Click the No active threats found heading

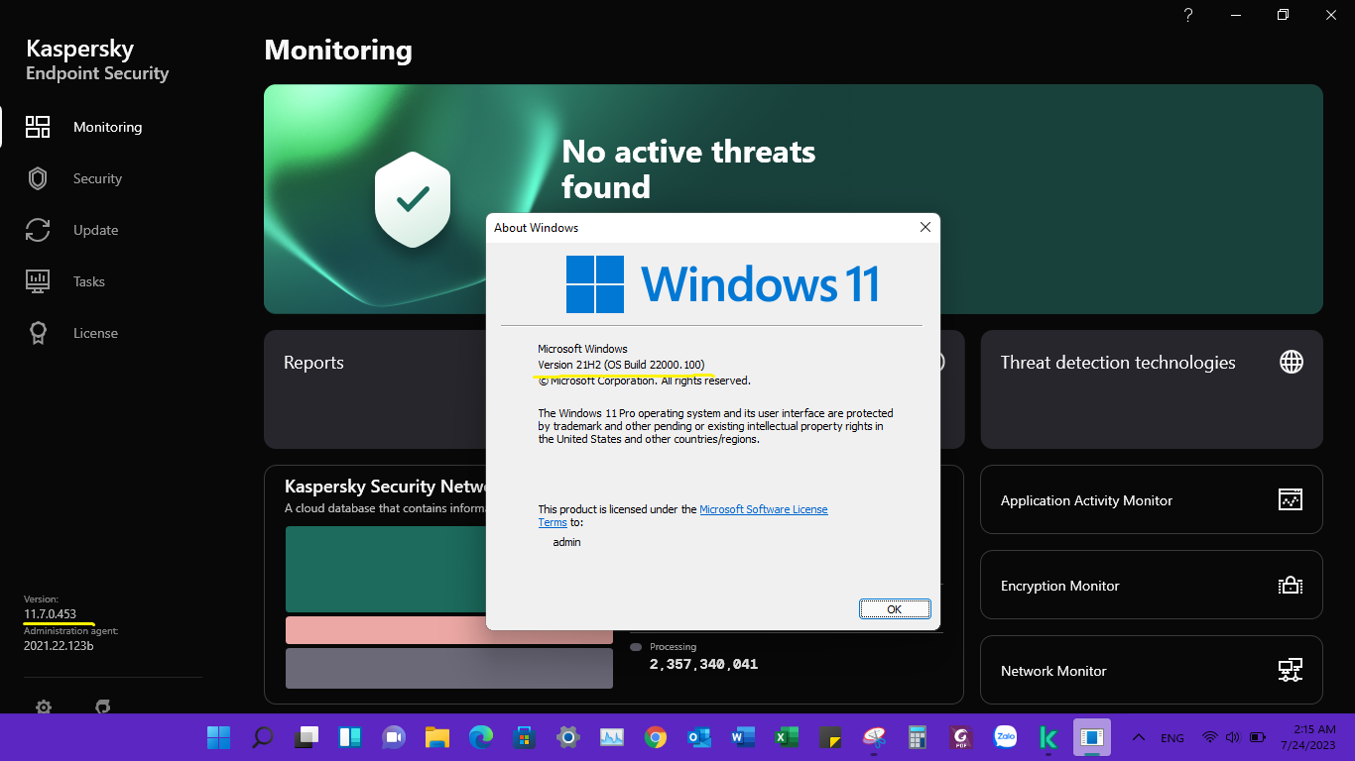point(688,168)
